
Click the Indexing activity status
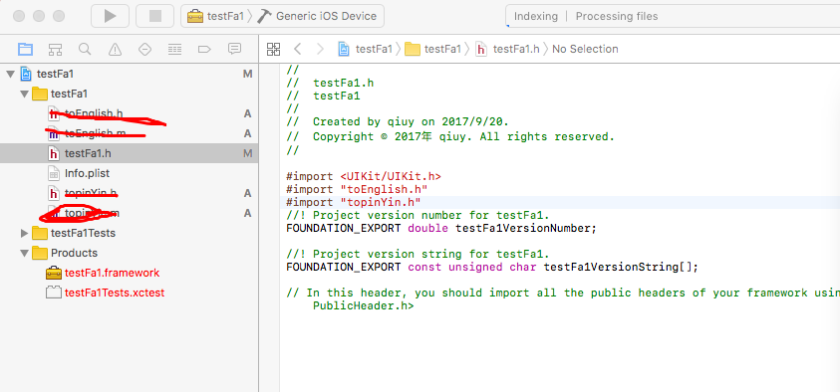point(536,17)
